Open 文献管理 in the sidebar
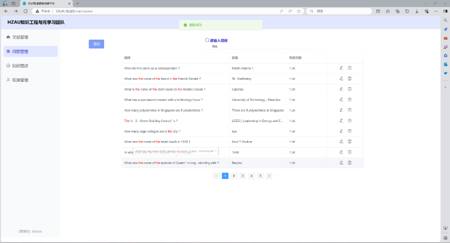The height and width of the screenshot is (243, 450). (20, 37)
